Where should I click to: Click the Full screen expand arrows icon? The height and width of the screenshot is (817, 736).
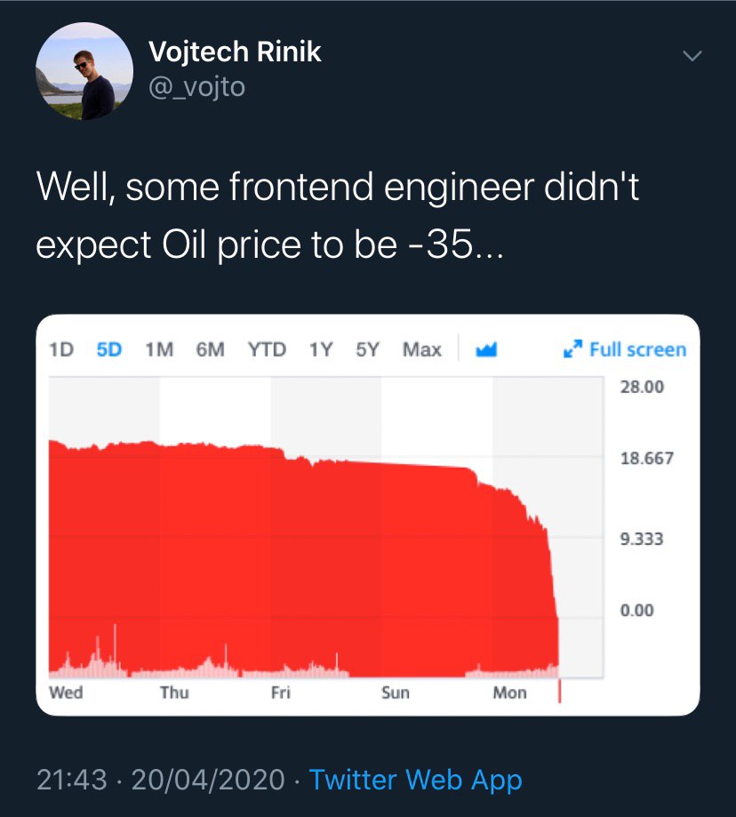pyautogui.click(x=572, y=349)
